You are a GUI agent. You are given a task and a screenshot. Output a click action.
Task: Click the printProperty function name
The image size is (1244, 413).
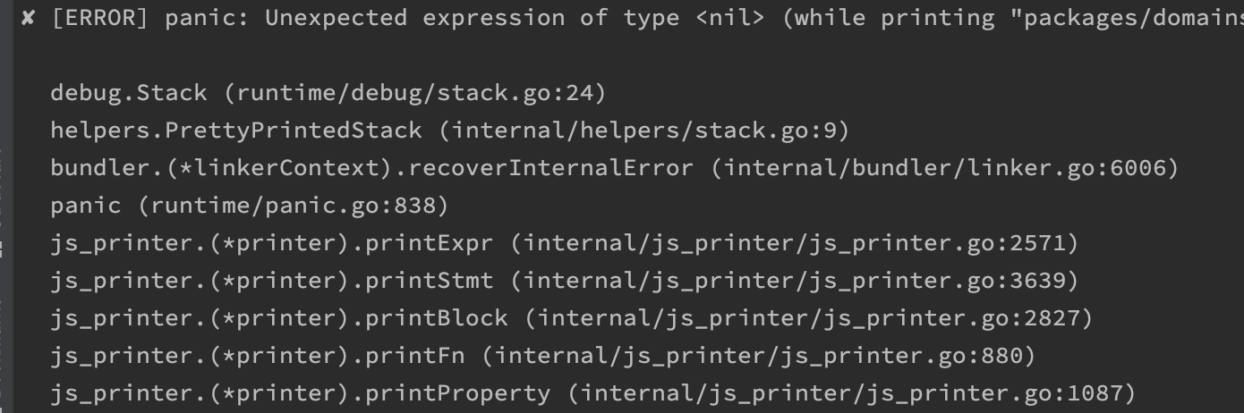click(x=457, y=393)
